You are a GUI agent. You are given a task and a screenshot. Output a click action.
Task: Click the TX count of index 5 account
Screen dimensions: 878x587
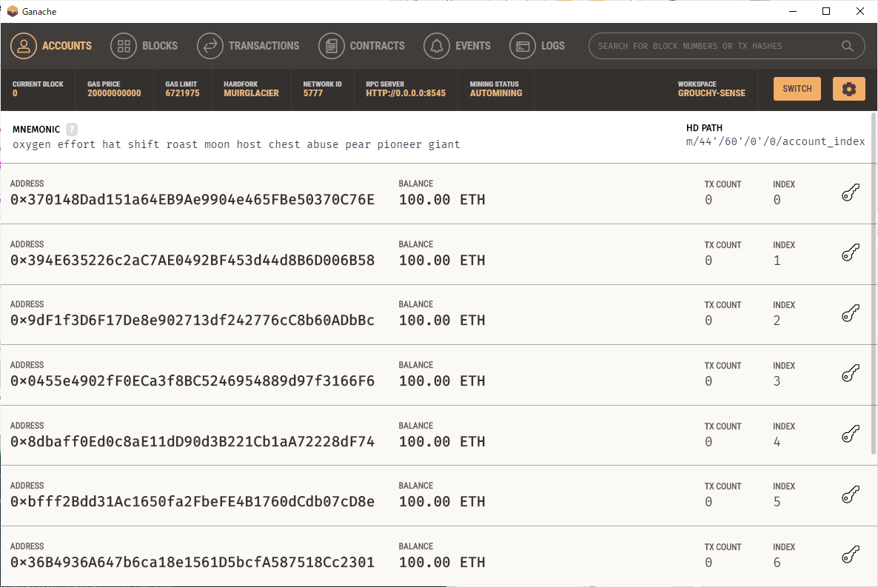(x=708, y=502)
